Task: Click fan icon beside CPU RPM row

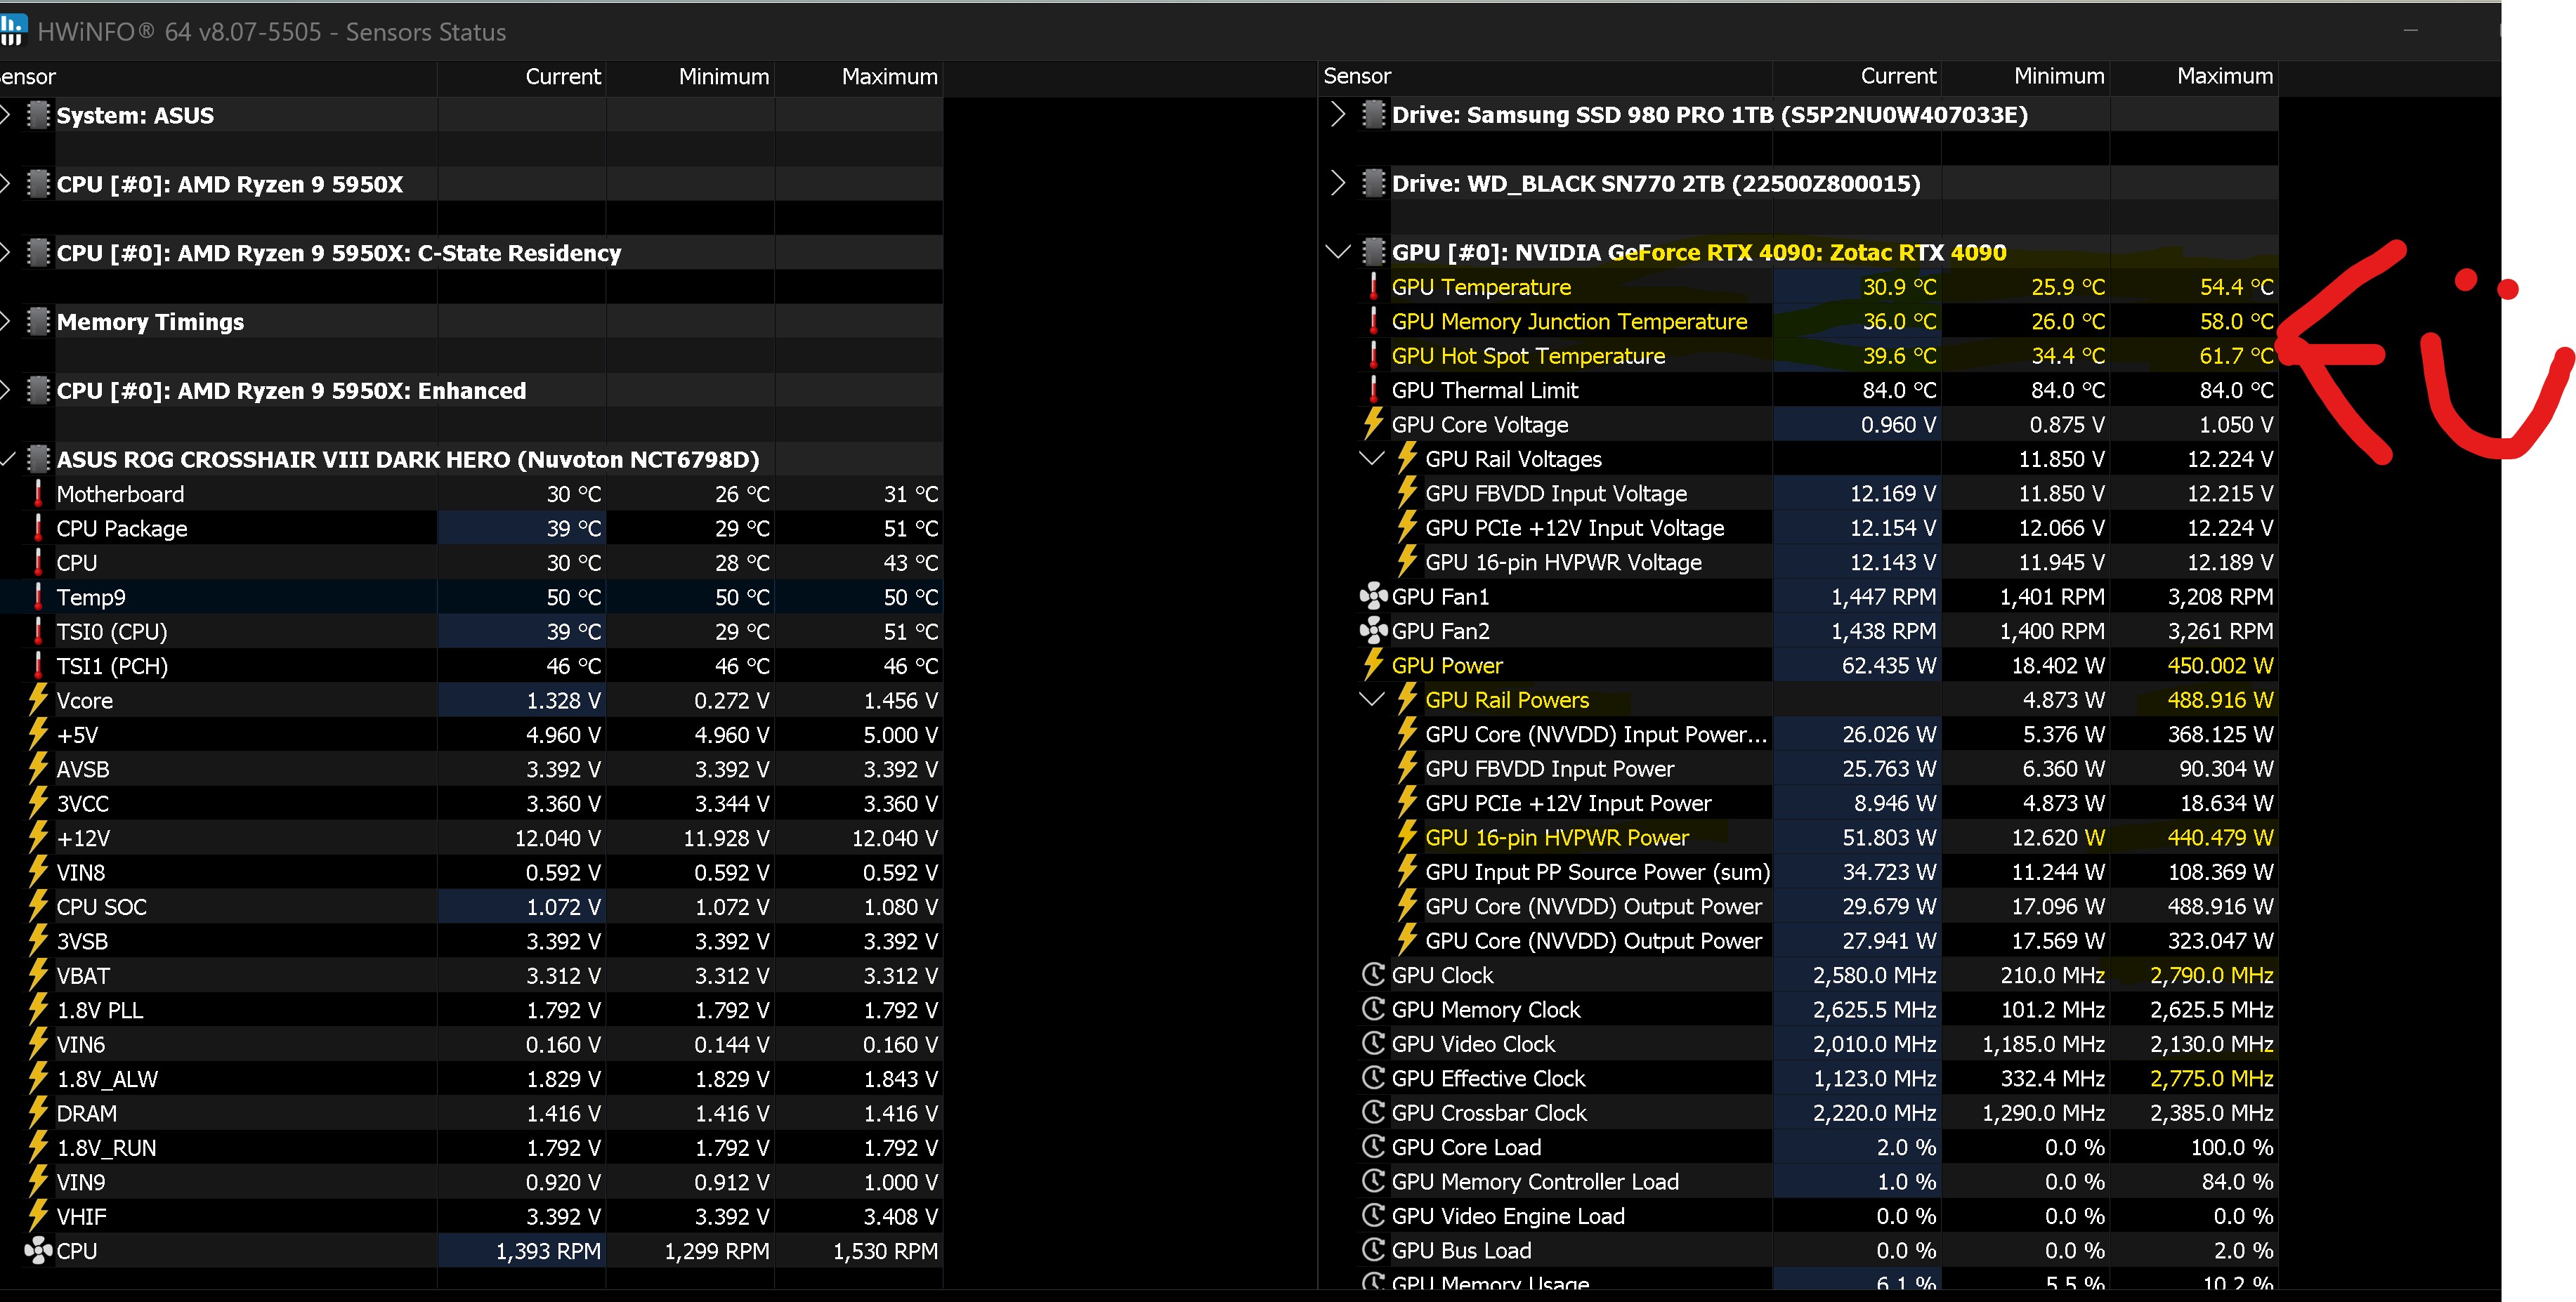Action: tap(38, 1251)
